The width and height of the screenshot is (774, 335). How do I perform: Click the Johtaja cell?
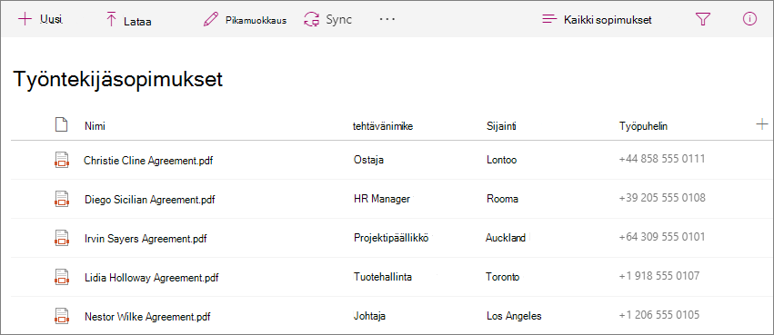click(369, 315)
